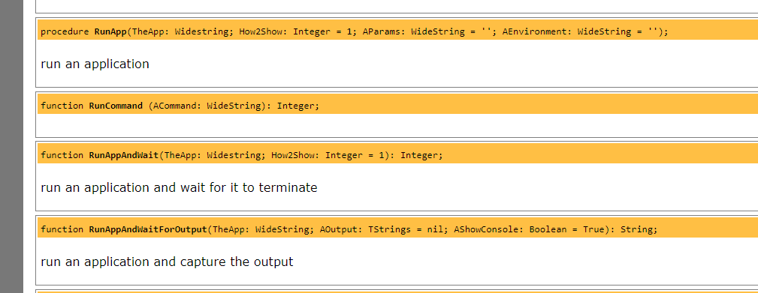Click the bold RunAppAndWaitForOutput function name
Image resolution: width=758 pixels, height=293 pixels.
tap(148, 229)
